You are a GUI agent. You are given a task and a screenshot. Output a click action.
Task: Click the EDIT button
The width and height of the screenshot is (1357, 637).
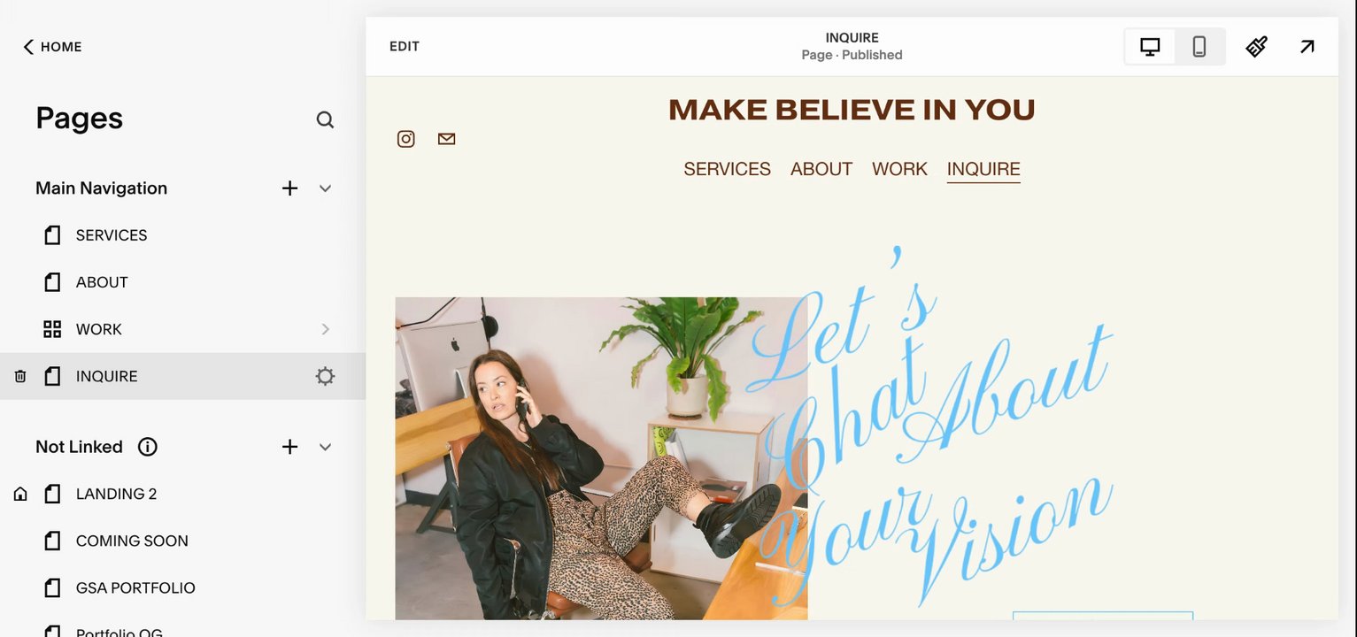405,47
